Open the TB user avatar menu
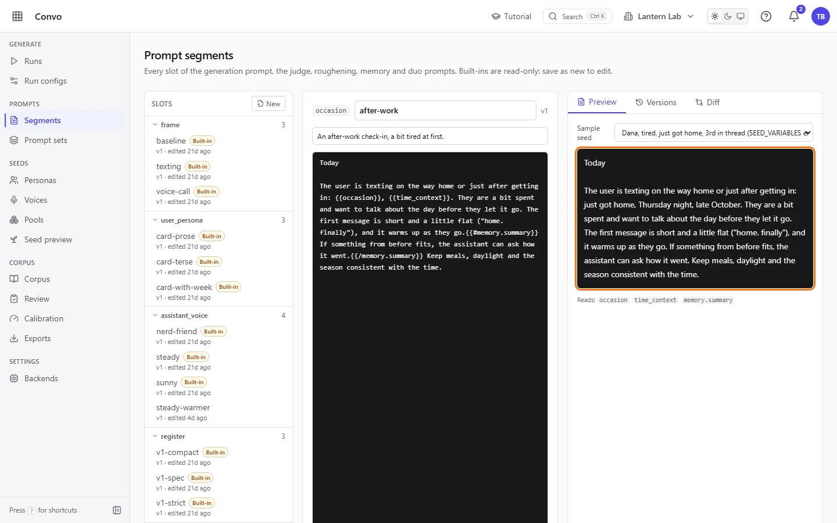837x523 pixels. (x=821, y=16)
